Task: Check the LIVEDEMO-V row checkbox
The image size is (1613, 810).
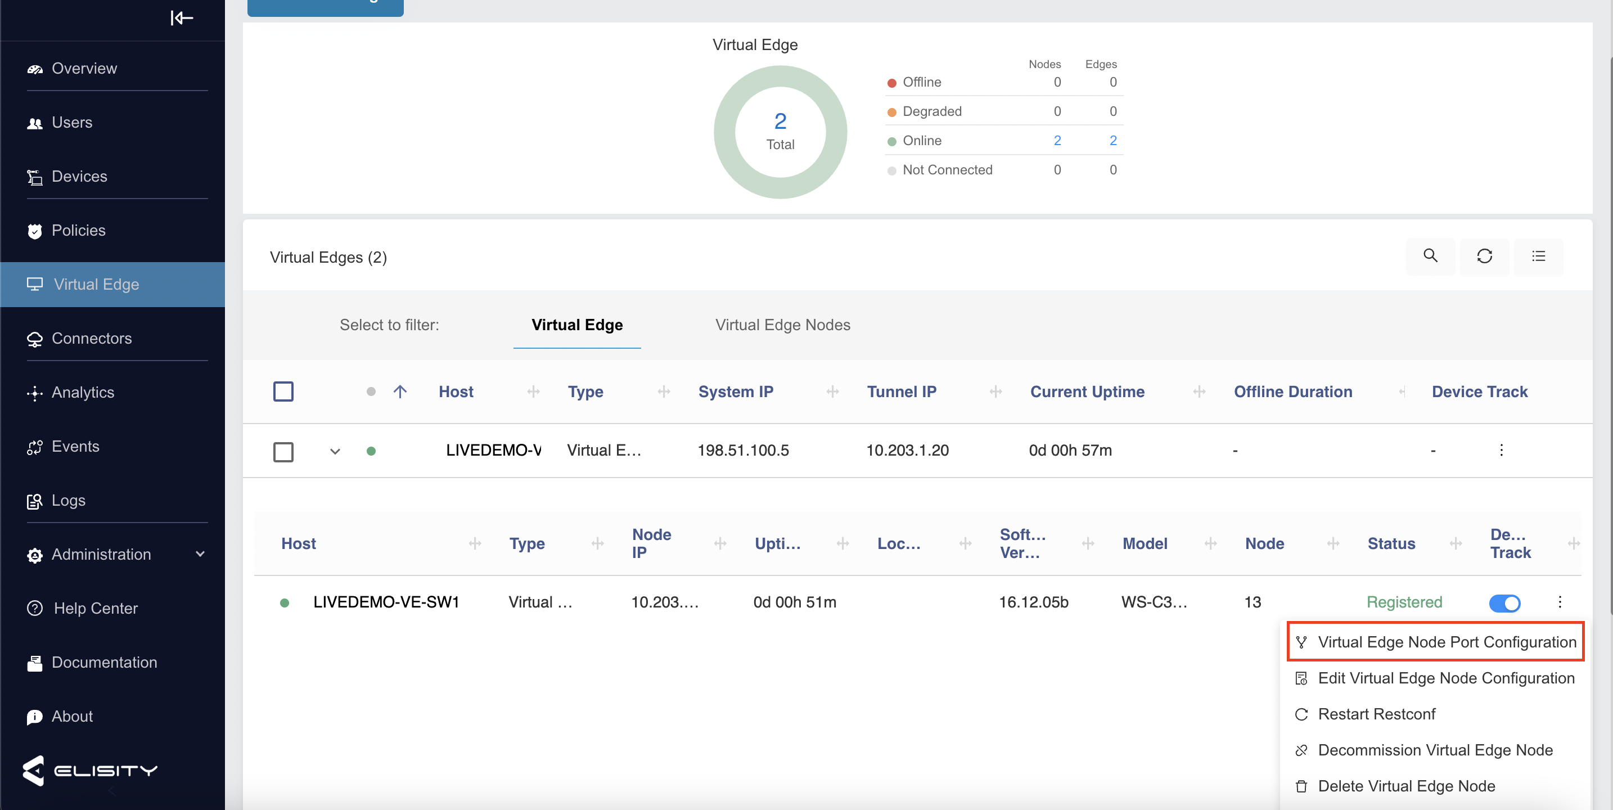Action: (x=283, y=451)
